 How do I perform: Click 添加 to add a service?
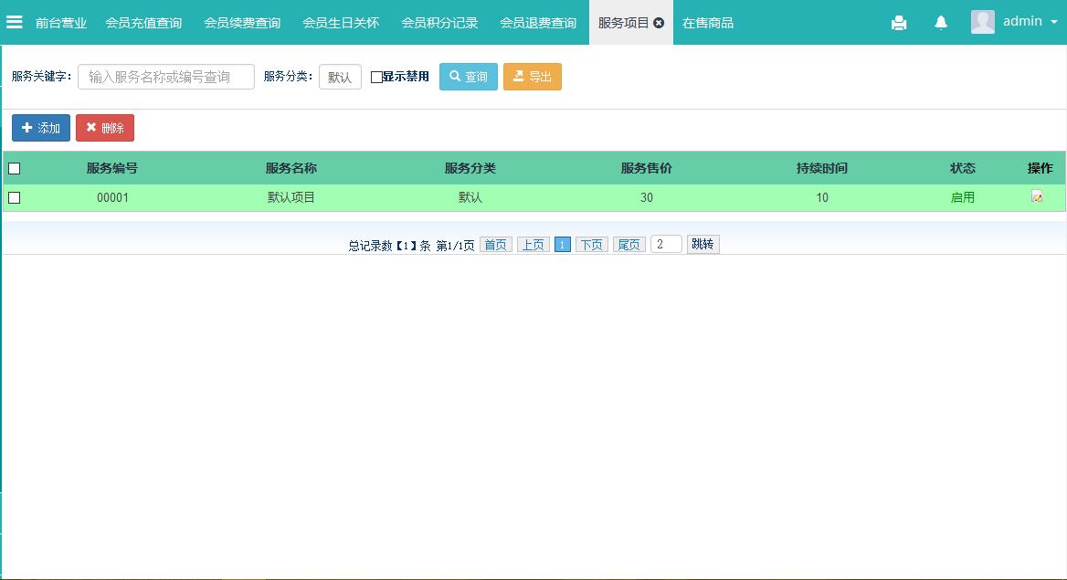[x=41, y=128]
